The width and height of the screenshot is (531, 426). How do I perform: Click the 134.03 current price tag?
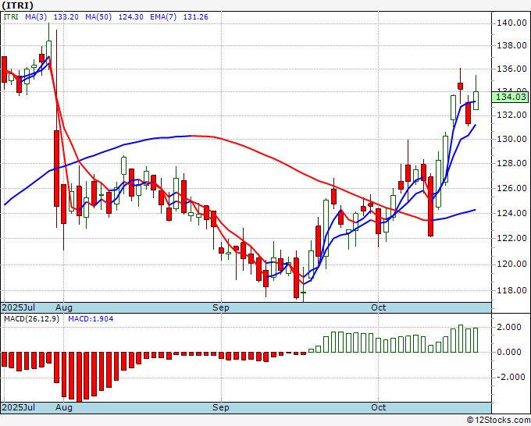coord(511,97)
